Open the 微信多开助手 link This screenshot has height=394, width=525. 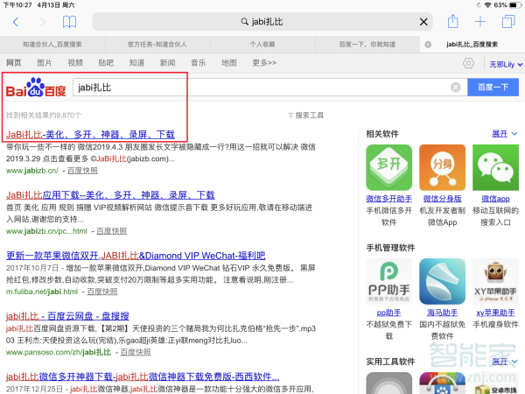click(388, 199)
